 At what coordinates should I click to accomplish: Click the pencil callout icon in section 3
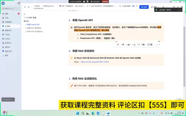72,86
